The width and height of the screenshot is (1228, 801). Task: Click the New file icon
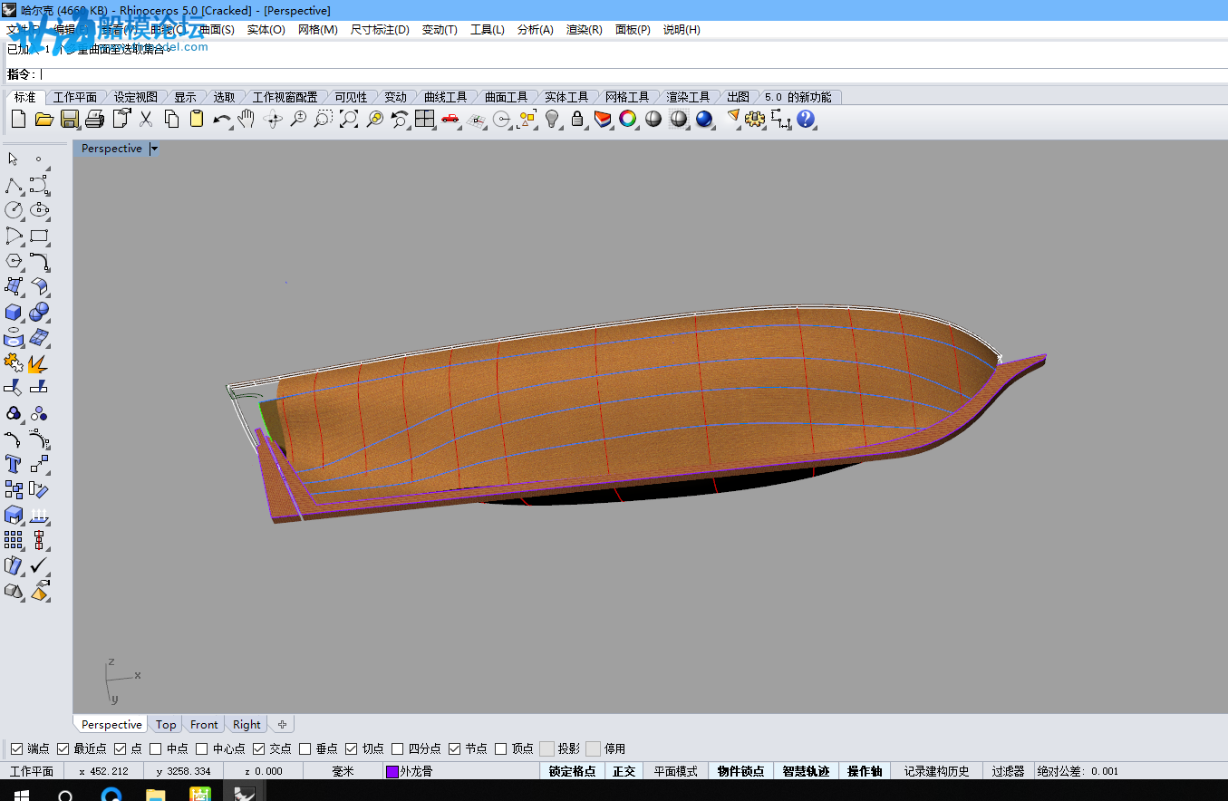tap(18, 119)
